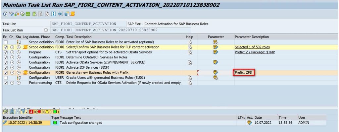Viewport: 339px width, 132px height.
Task: Click the orange scroll log icon in the toolbar
Action: [73, 14]
